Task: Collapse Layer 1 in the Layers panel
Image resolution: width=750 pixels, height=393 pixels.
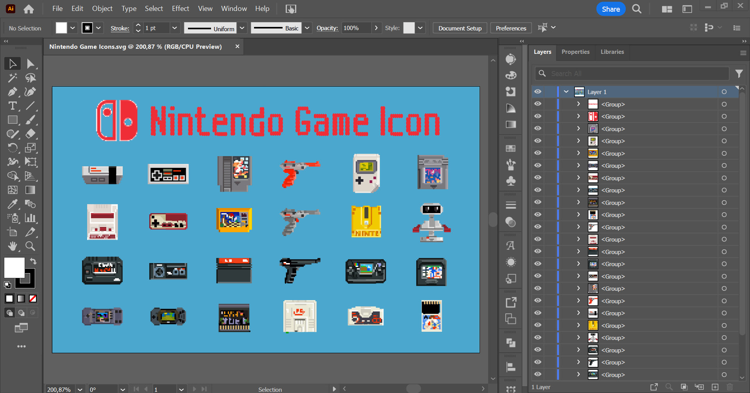Action: click(x=566, y=92)
